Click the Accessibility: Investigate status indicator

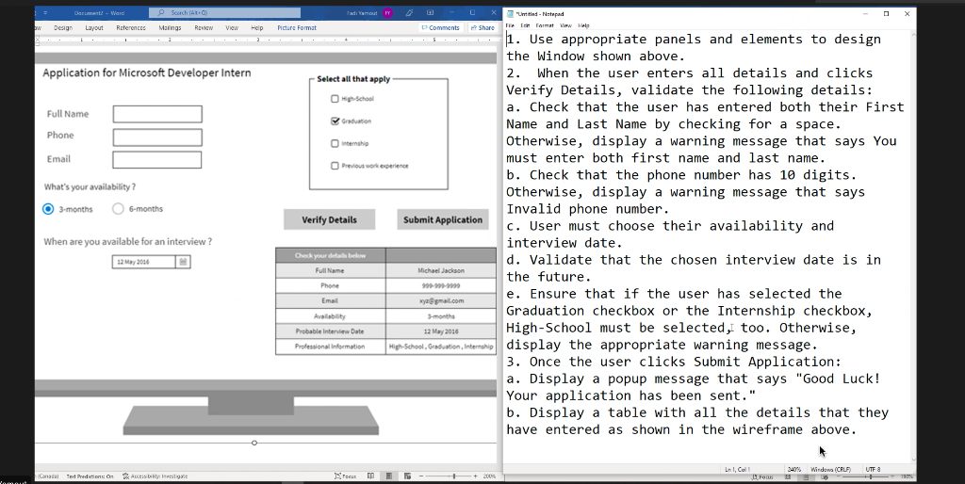(x=155, y=476)
